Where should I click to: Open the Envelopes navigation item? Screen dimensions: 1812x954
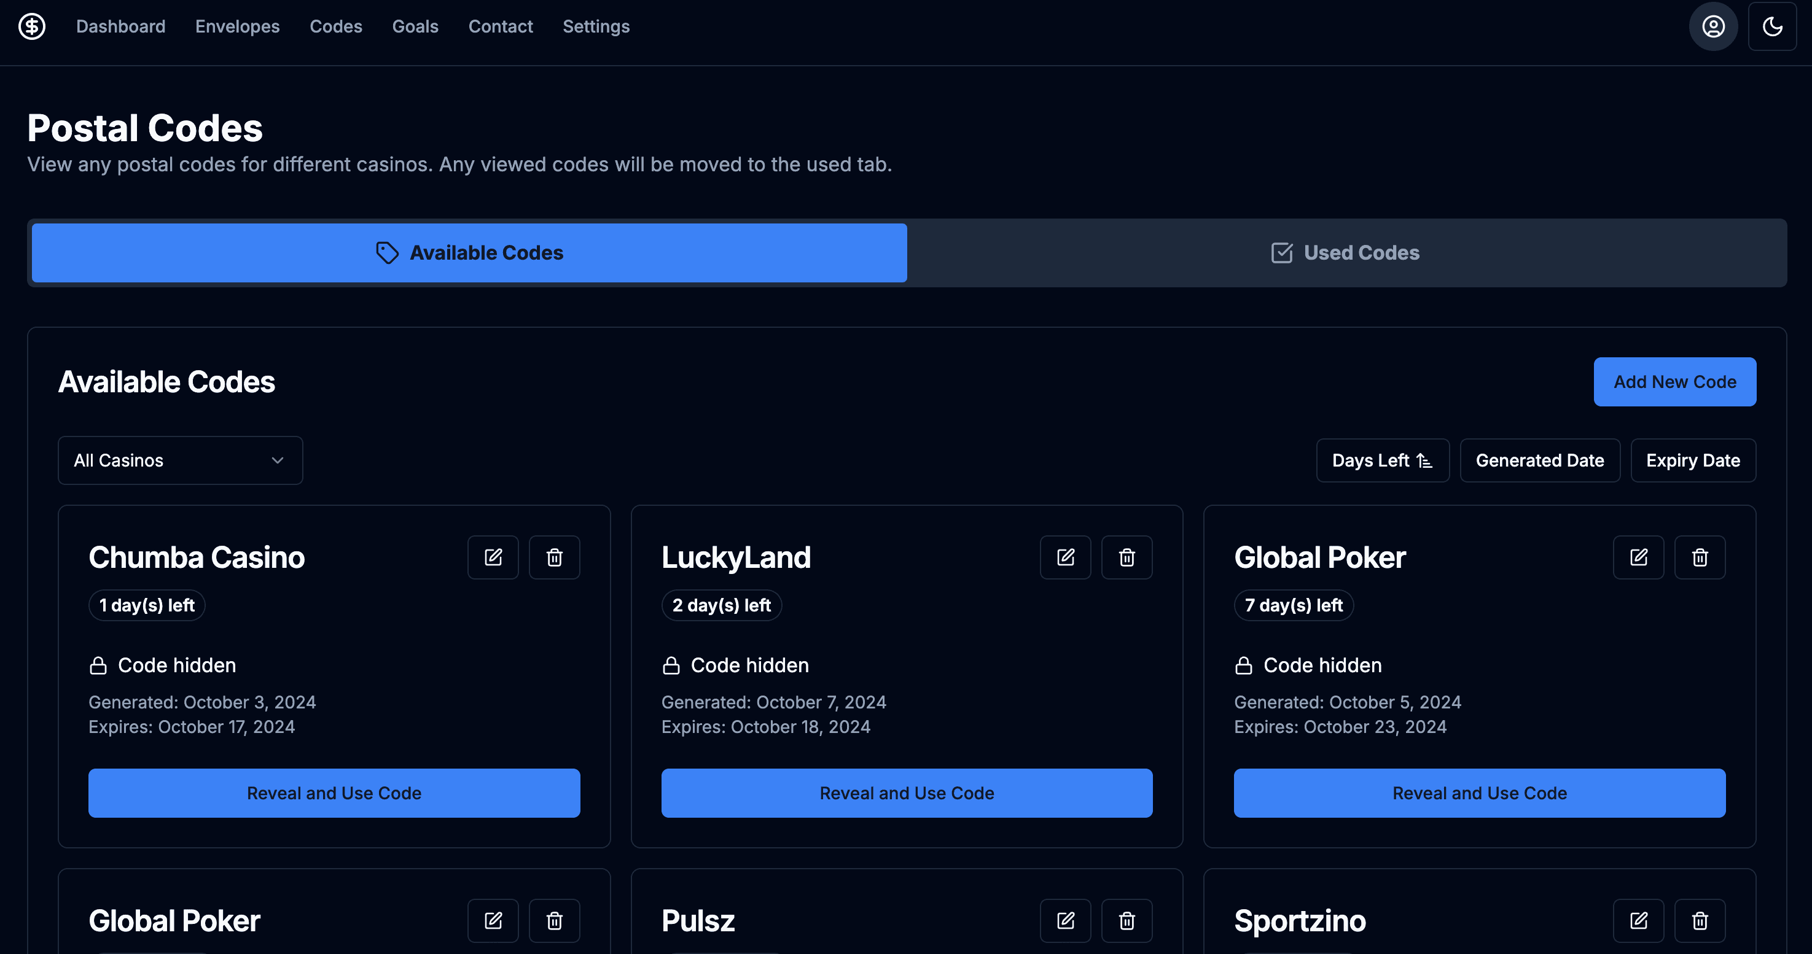click(237, 26)
